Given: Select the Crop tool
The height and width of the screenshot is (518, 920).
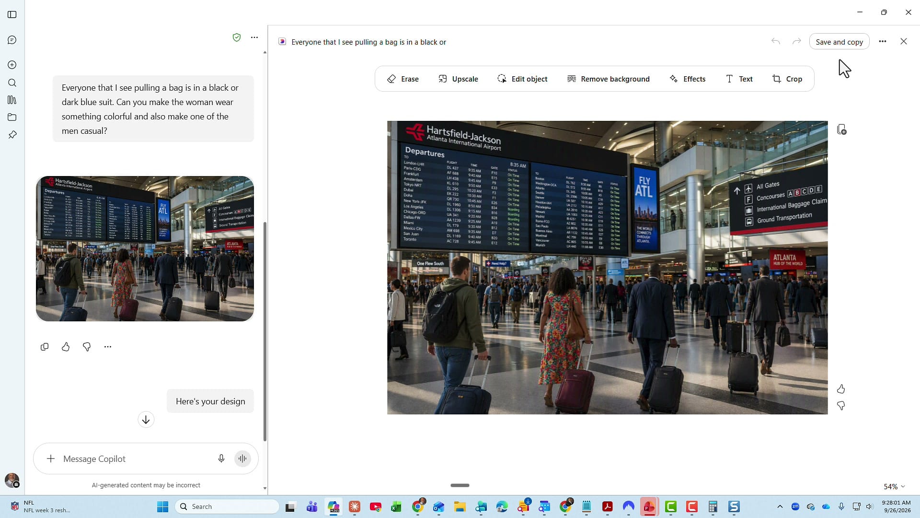Looking at the screenshot, I should (787, 79).
